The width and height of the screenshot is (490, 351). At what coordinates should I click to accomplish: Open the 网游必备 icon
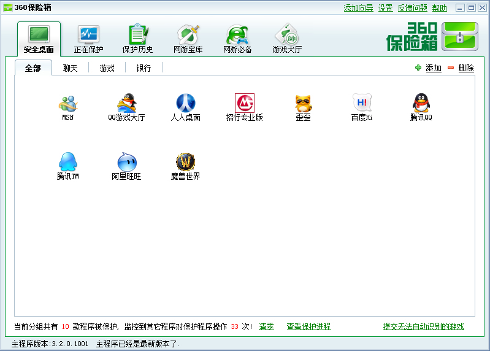(237, 34)
